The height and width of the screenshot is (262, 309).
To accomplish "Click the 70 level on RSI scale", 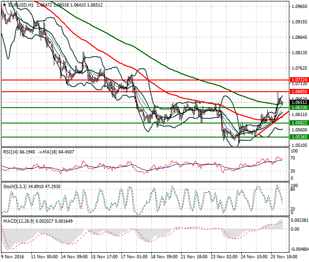I will pyautogui.click(x=293, y=158).
